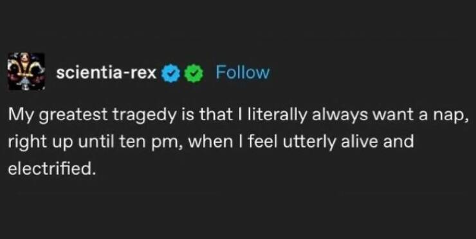Screen dimensions: 476x239
Task: Click the word "greatest" in the first line
Action: tap(74, 115)
